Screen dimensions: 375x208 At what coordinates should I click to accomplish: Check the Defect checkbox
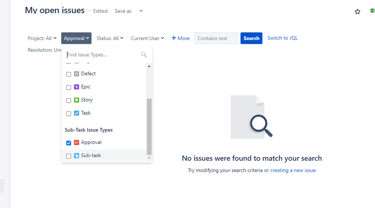tap(69, 74)
